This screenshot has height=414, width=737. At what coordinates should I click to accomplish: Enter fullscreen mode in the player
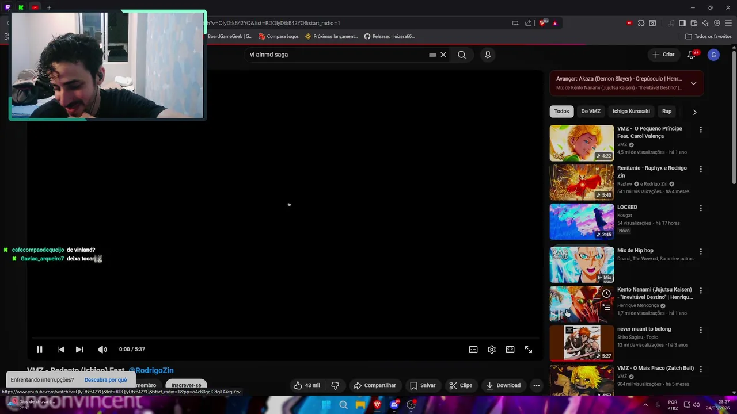coord(529,350)
